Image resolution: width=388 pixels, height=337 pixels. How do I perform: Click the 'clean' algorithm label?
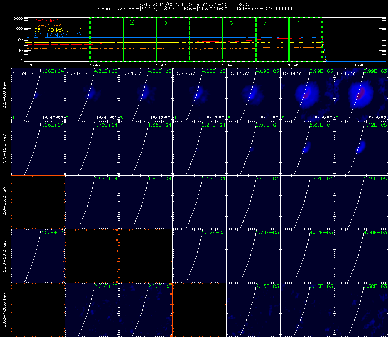(x=104, y=9)
